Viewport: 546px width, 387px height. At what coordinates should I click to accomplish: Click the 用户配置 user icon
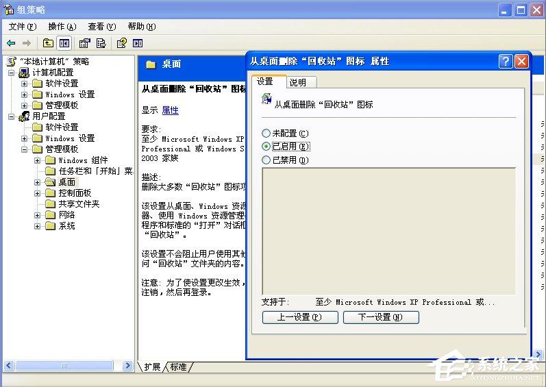[x=24, y=116]
